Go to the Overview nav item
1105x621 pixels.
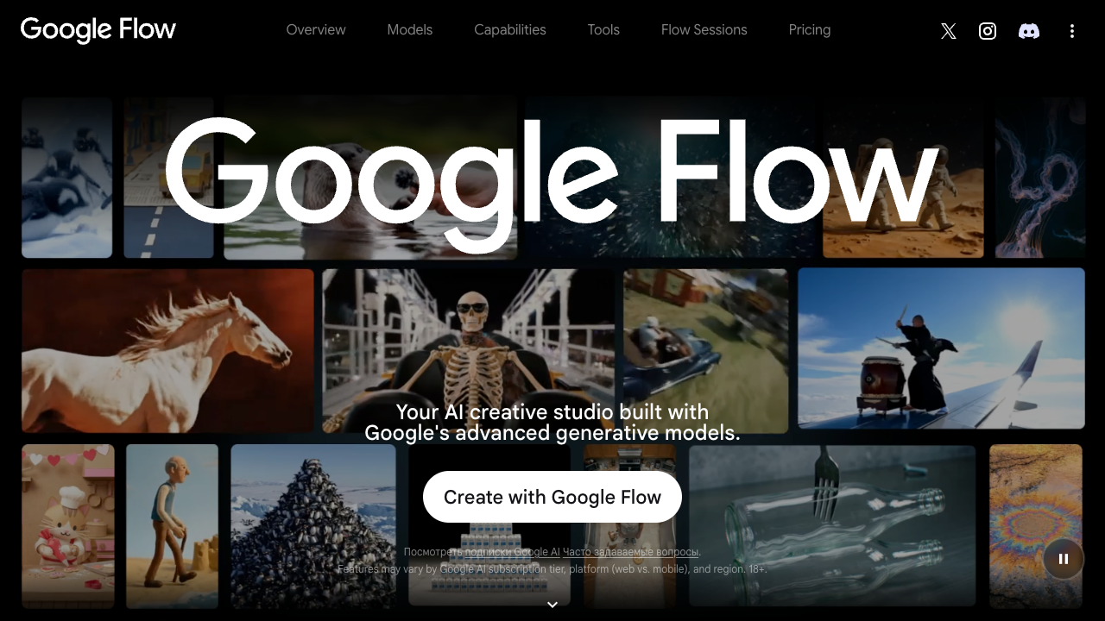[x=316, y=29]
